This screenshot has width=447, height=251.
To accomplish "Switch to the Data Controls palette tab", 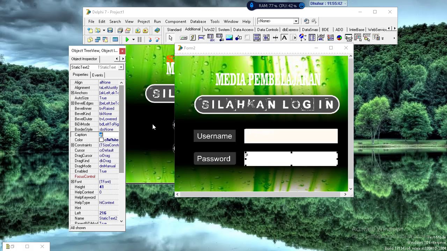I will coord(268,30).
